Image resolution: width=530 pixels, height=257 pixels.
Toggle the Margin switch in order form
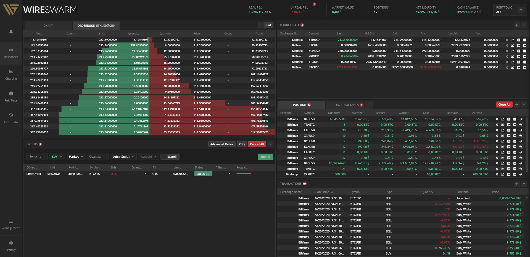point(170,157)
